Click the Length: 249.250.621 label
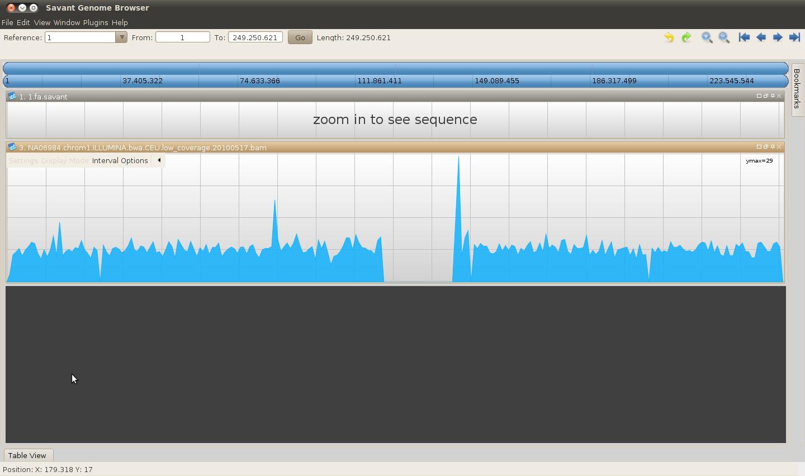805x476 pixels. tap(354, 37)
